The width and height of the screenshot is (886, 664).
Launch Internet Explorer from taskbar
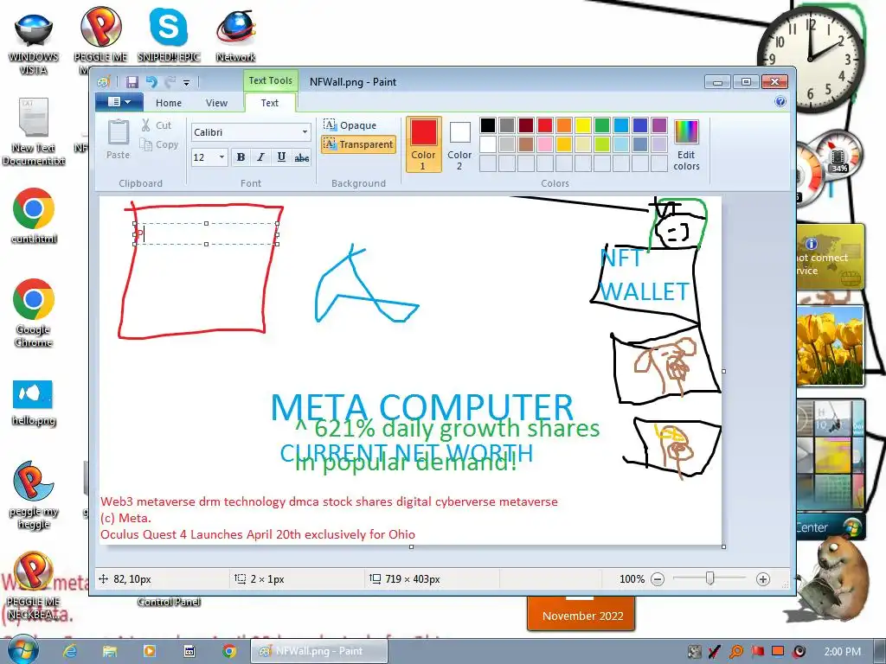70,651
